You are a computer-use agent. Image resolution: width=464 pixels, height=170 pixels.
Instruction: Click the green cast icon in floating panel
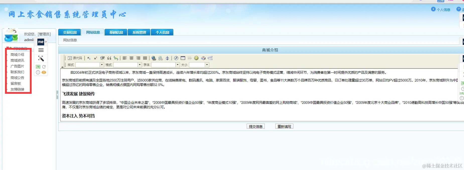(38, 67)
